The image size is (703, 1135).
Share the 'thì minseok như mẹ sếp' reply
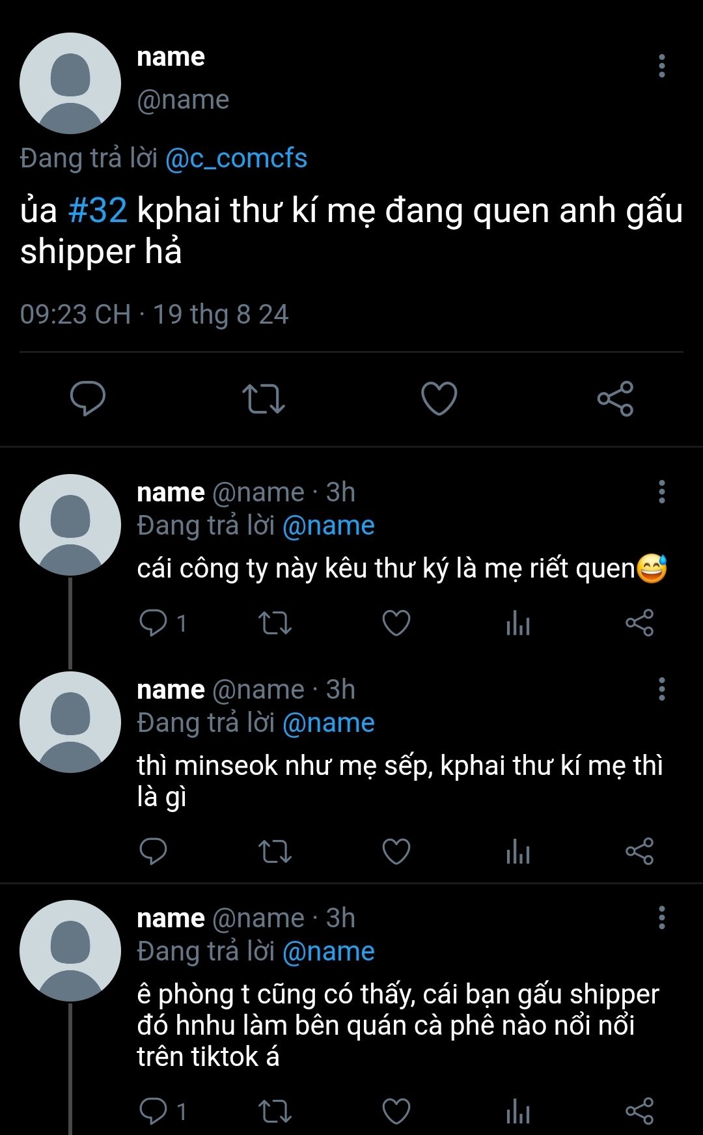point(639,851)
